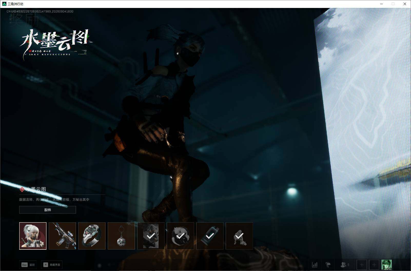Click the H 隐藏界面 hide interface button
Screen dimensions: 411x271
pyautogui.click(x=52, y=265)
